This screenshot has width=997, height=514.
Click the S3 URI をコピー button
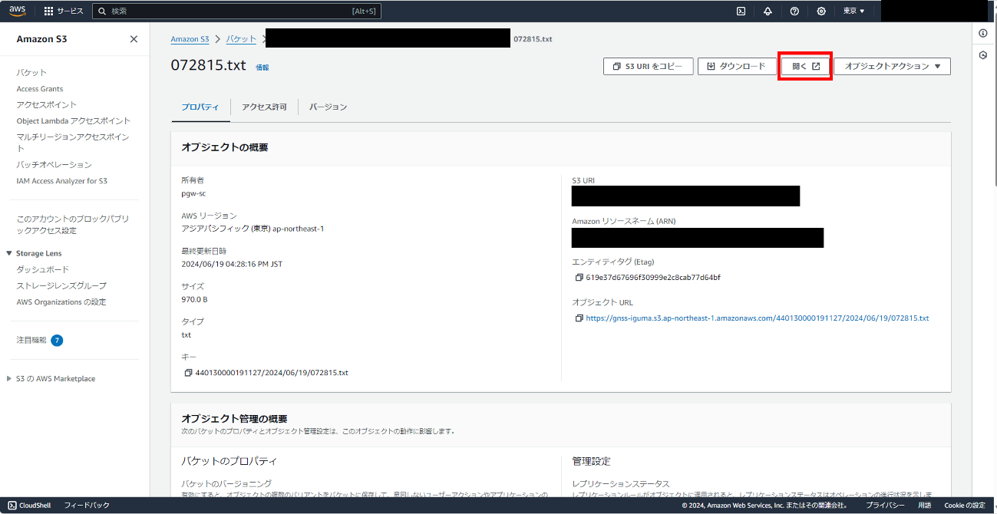coord(648,67)
